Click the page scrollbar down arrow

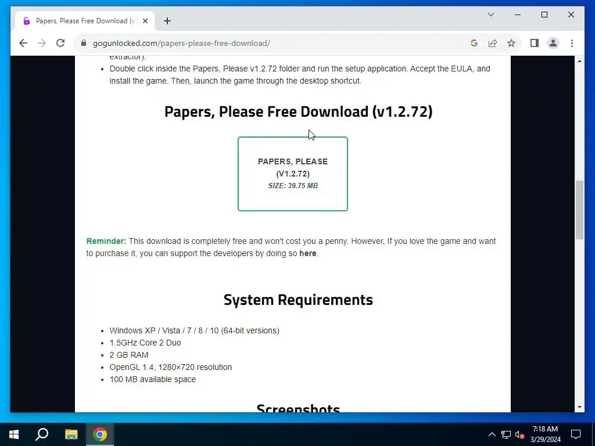click(x=579, y=407)
